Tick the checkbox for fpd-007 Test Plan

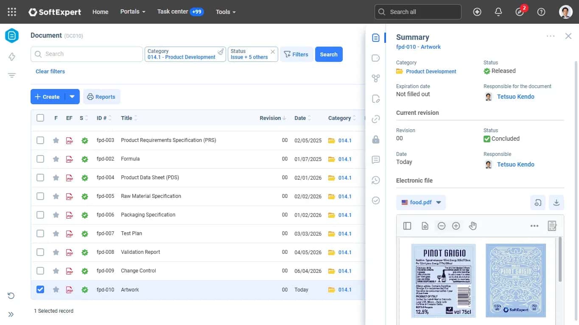click(40, 233)
